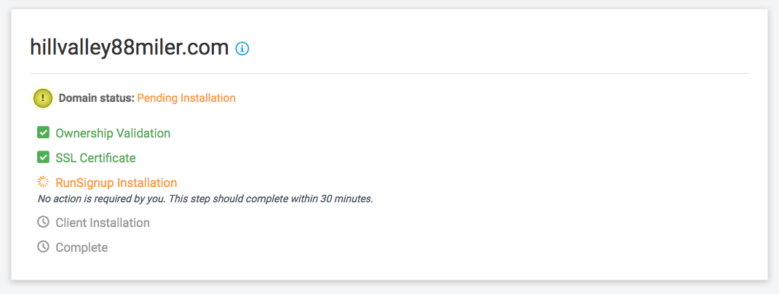Select the grayed-out Client Installation step

[x=103, y=223]
